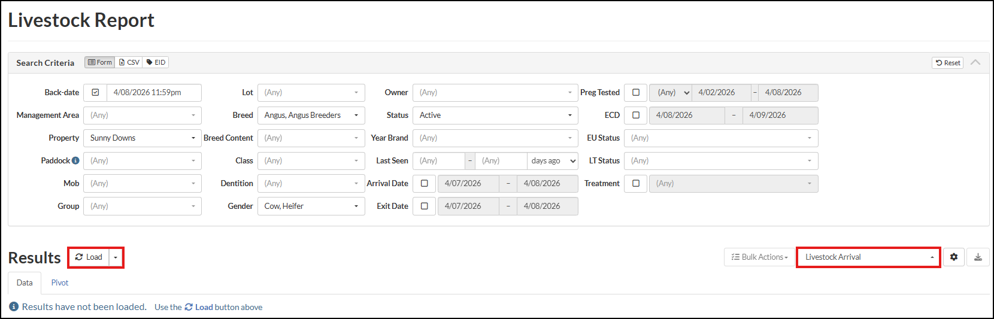994x319 pixels.
Task: Open the Group dropdown
Action: point(143,206)
